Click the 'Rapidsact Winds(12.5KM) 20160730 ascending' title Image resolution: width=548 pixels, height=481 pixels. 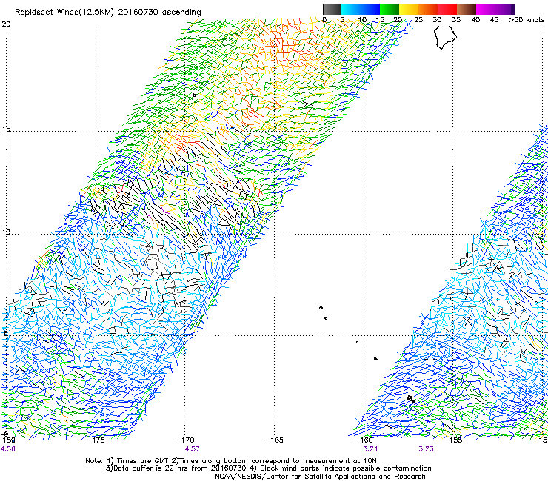point(107,13)
